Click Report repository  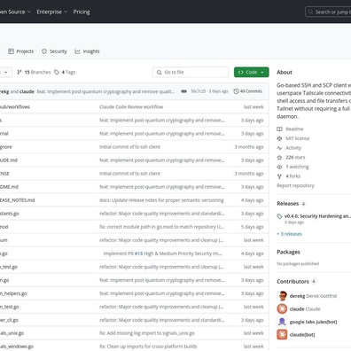(295, 185)
